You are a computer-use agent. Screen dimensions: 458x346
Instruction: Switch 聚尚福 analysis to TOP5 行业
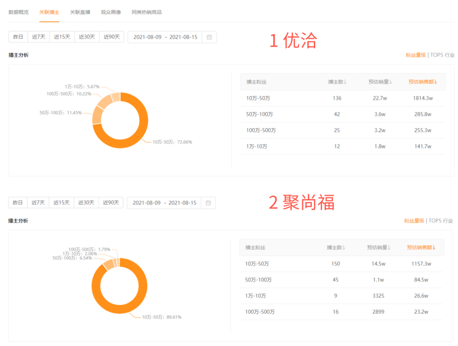[x=441, y=221]
